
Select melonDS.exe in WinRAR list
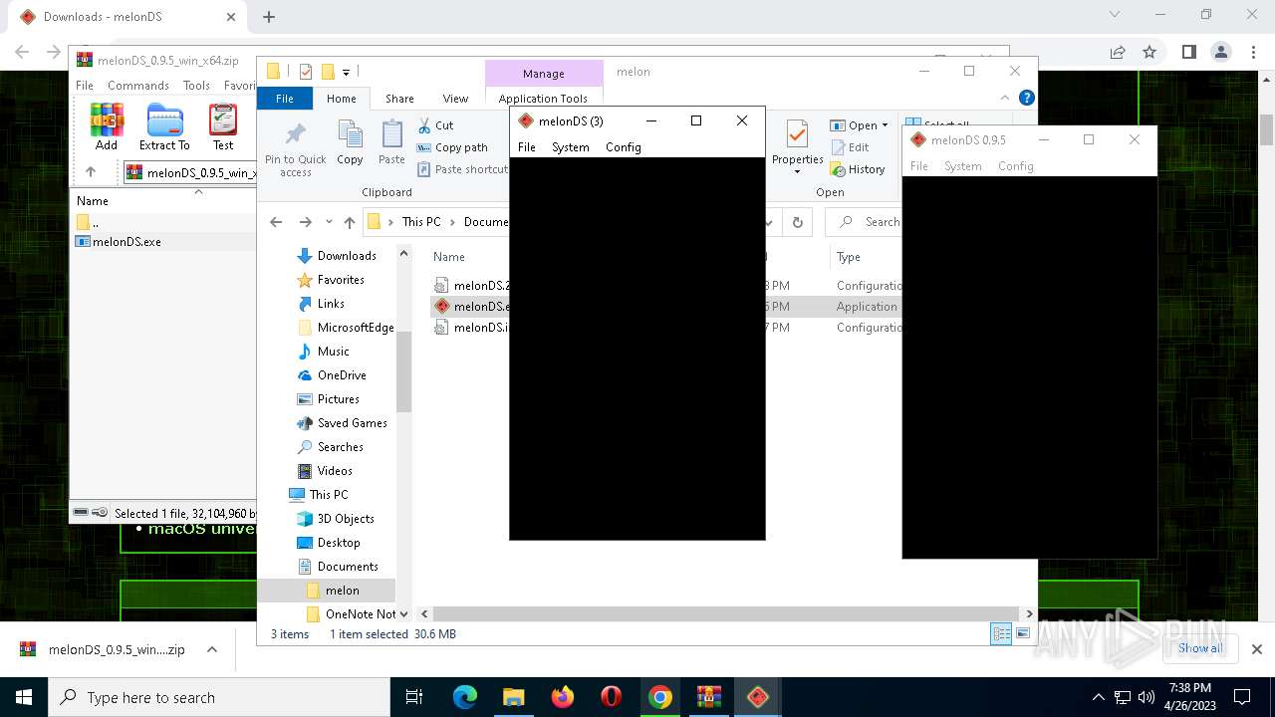(x=127, y=242)
